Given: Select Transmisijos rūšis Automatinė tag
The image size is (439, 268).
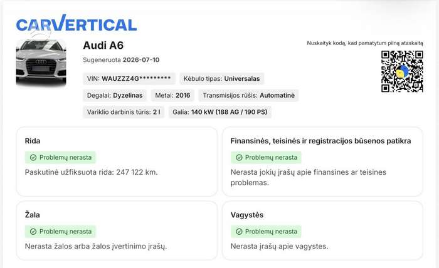Looking at the screenshot, I should click(248, 96).
